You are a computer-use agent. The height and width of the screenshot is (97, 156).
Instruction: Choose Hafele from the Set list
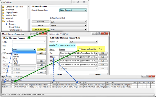pyautogui.click(x=15, y=61)
